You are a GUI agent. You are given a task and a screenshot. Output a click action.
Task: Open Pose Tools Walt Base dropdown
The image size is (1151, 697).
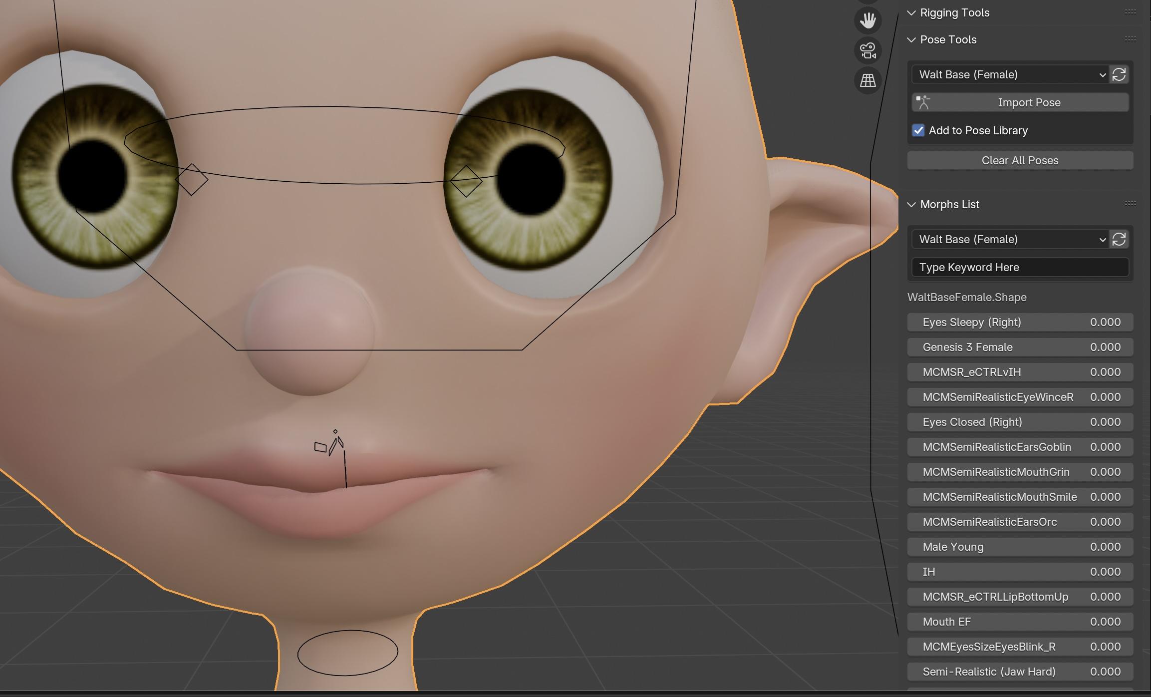(1010, 74)
